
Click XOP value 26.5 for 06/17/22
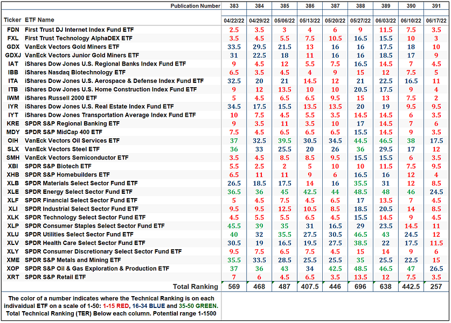[x=436, y=269]
